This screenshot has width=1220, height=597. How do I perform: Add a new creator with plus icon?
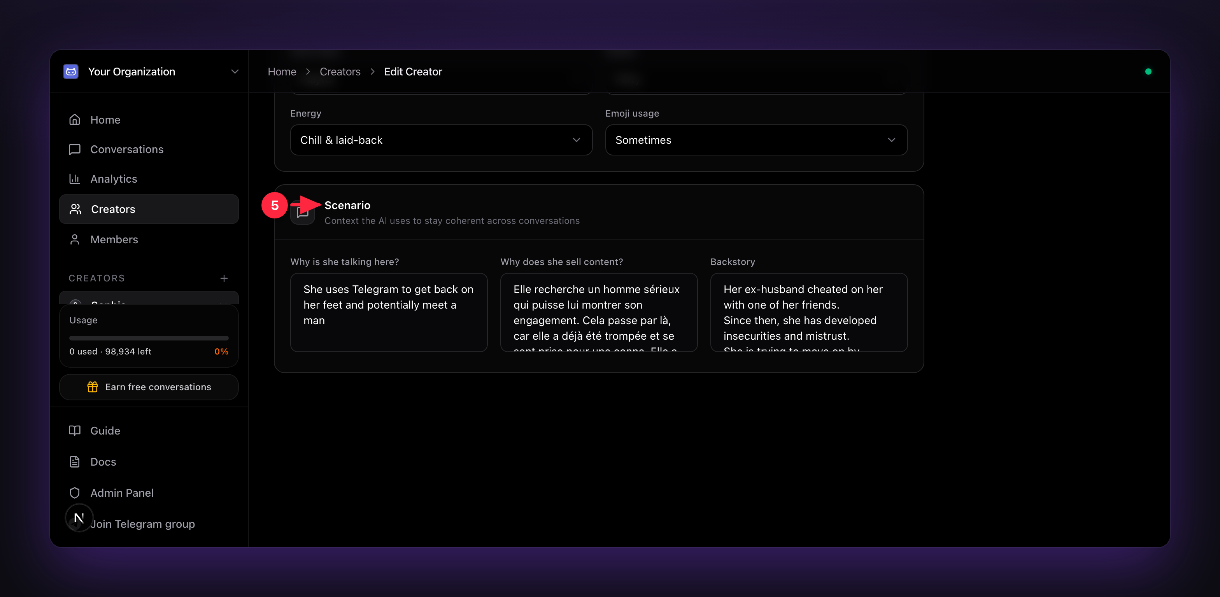point(224,278)
